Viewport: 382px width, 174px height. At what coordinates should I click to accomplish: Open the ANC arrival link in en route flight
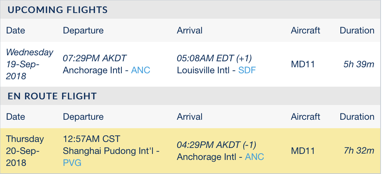click(254, 156)
